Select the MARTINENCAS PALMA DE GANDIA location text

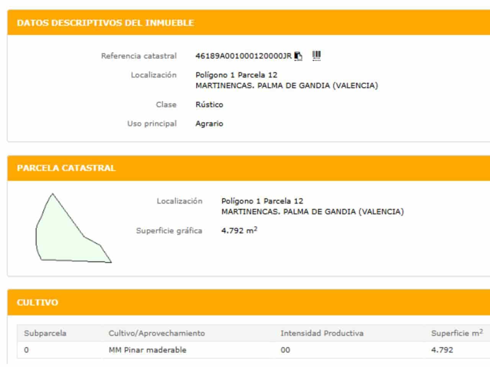coord(287,85)
